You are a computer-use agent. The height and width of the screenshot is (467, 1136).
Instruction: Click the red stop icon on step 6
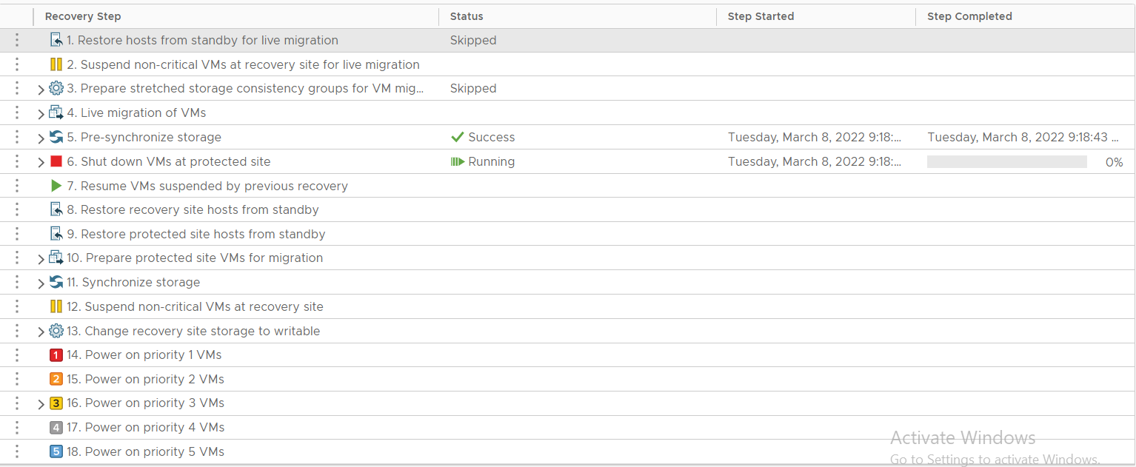[56, 161]
